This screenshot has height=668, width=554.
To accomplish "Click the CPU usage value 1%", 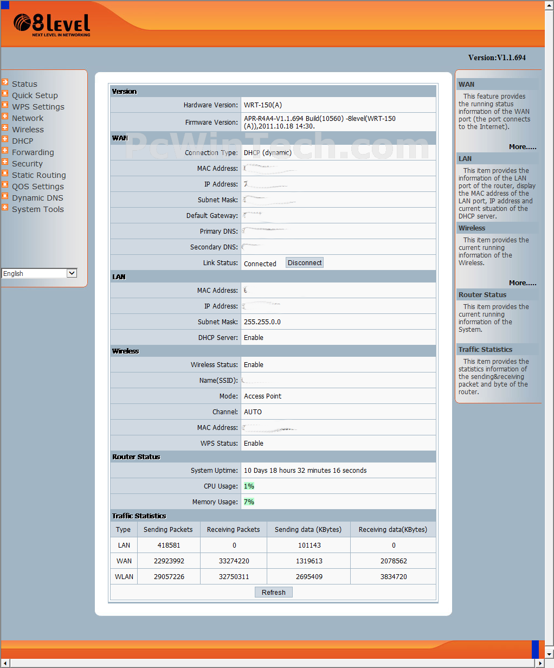I will pos(249,486).
